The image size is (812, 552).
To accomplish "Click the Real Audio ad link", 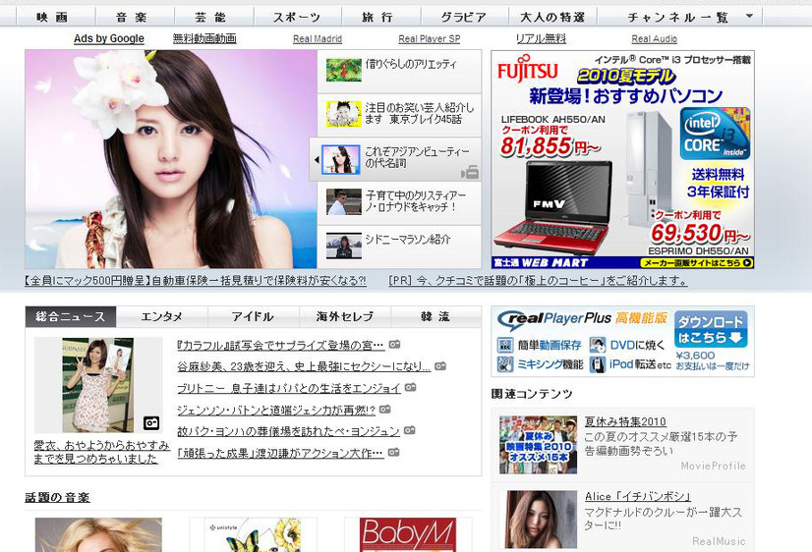I will 654,39.
